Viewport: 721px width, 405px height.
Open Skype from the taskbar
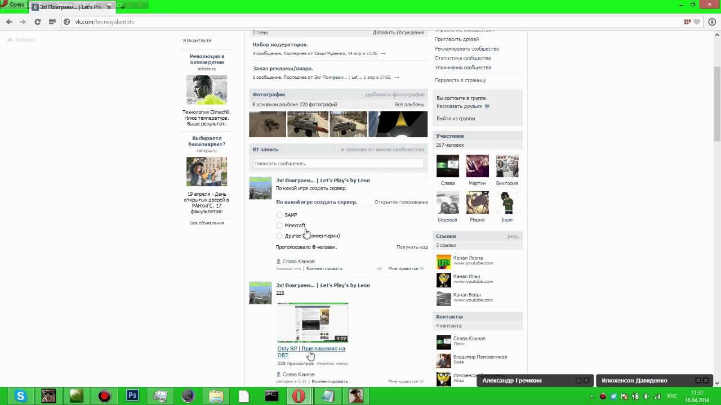coord(21,396)
